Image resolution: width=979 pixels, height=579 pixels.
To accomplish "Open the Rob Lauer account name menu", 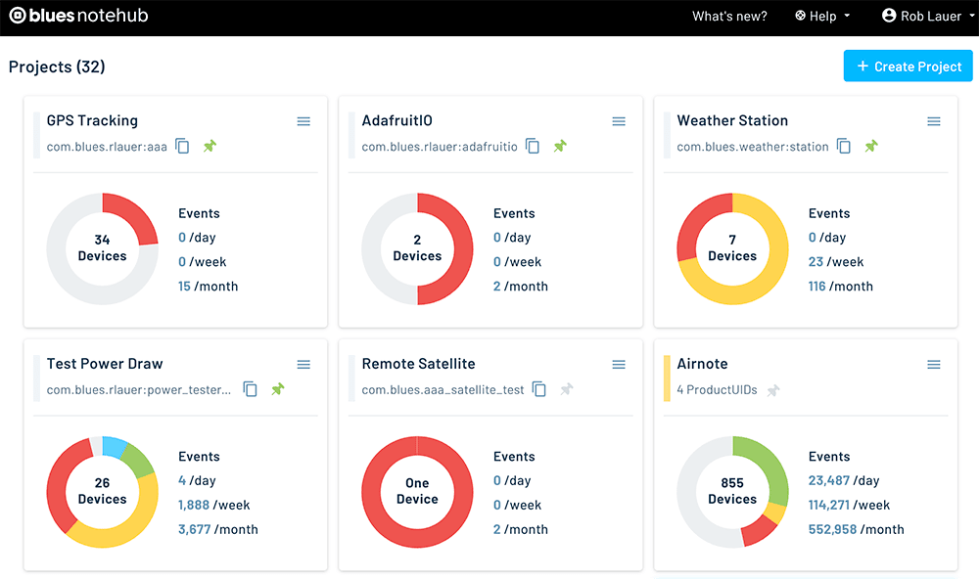I will point(930,17).
